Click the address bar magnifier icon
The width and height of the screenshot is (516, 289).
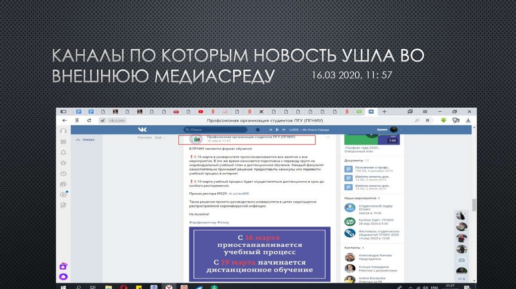point(417,120)
